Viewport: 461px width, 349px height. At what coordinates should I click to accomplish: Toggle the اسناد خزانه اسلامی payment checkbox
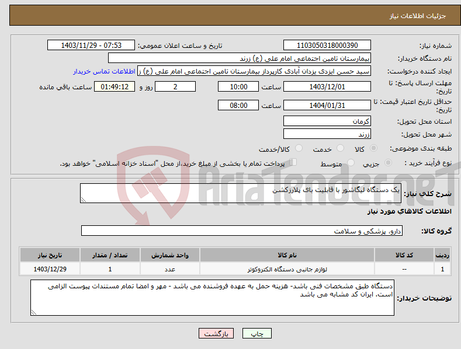(293, 162)
